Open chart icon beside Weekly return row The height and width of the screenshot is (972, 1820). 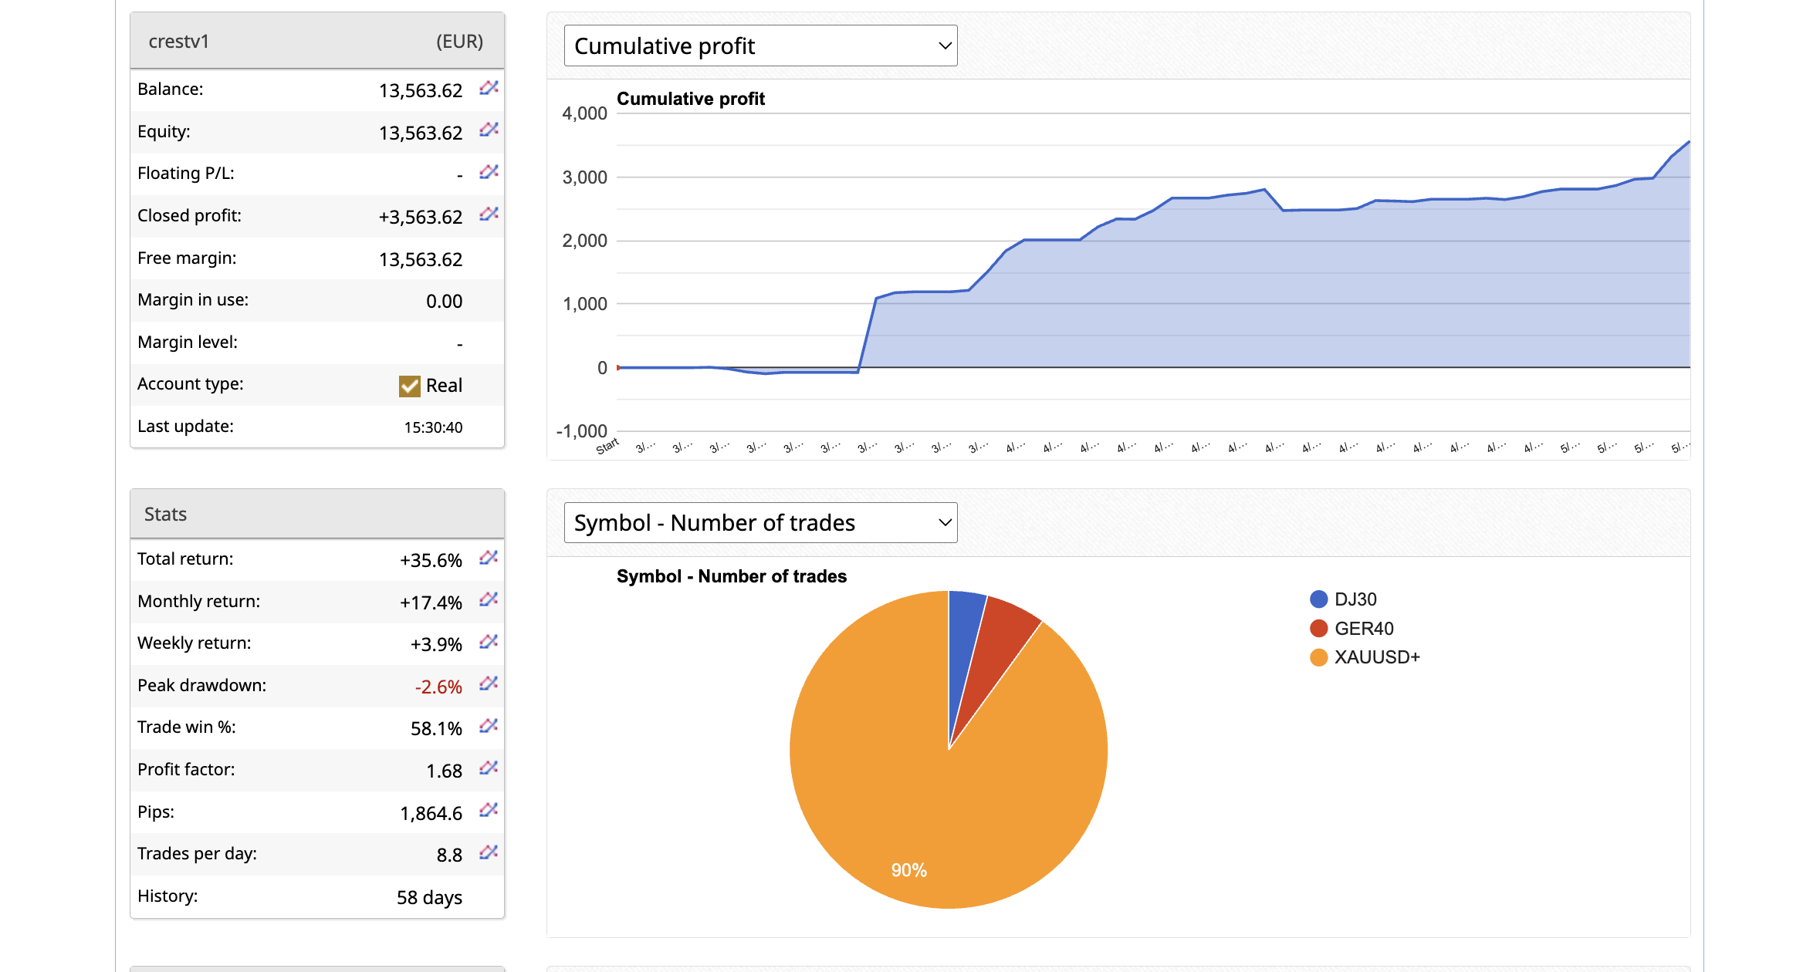click(489, 642)
